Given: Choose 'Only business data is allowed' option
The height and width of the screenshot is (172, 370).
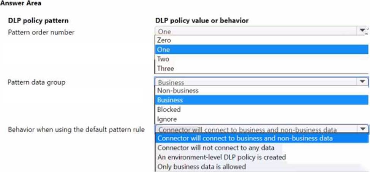Looking at the screenshot, I should 202,167.
